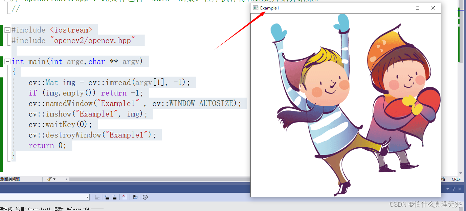This screenshot has width=466, height=211.
Task: Click the output line mentioning OpencvTest1 Release x64
Action: (51, 209)
